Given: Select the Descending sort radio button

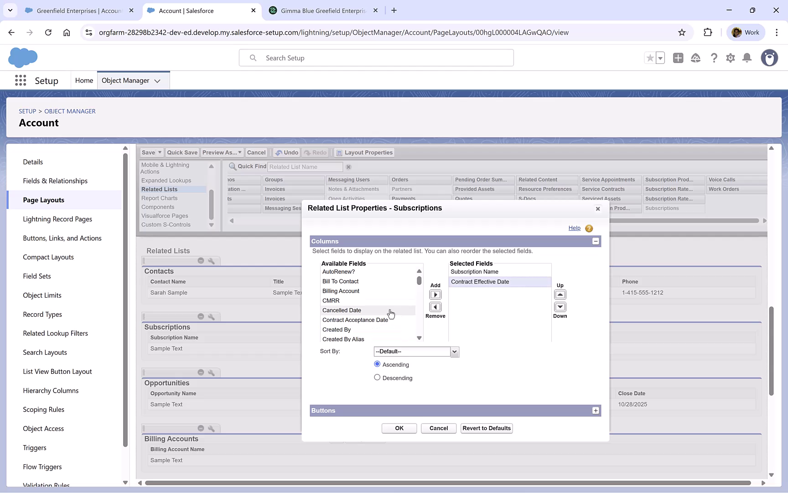Looking at the screenshot, I should (377, 377).
